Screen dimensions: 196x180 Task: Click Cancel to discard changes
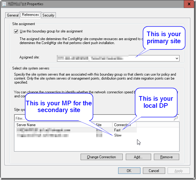(154, 171)
